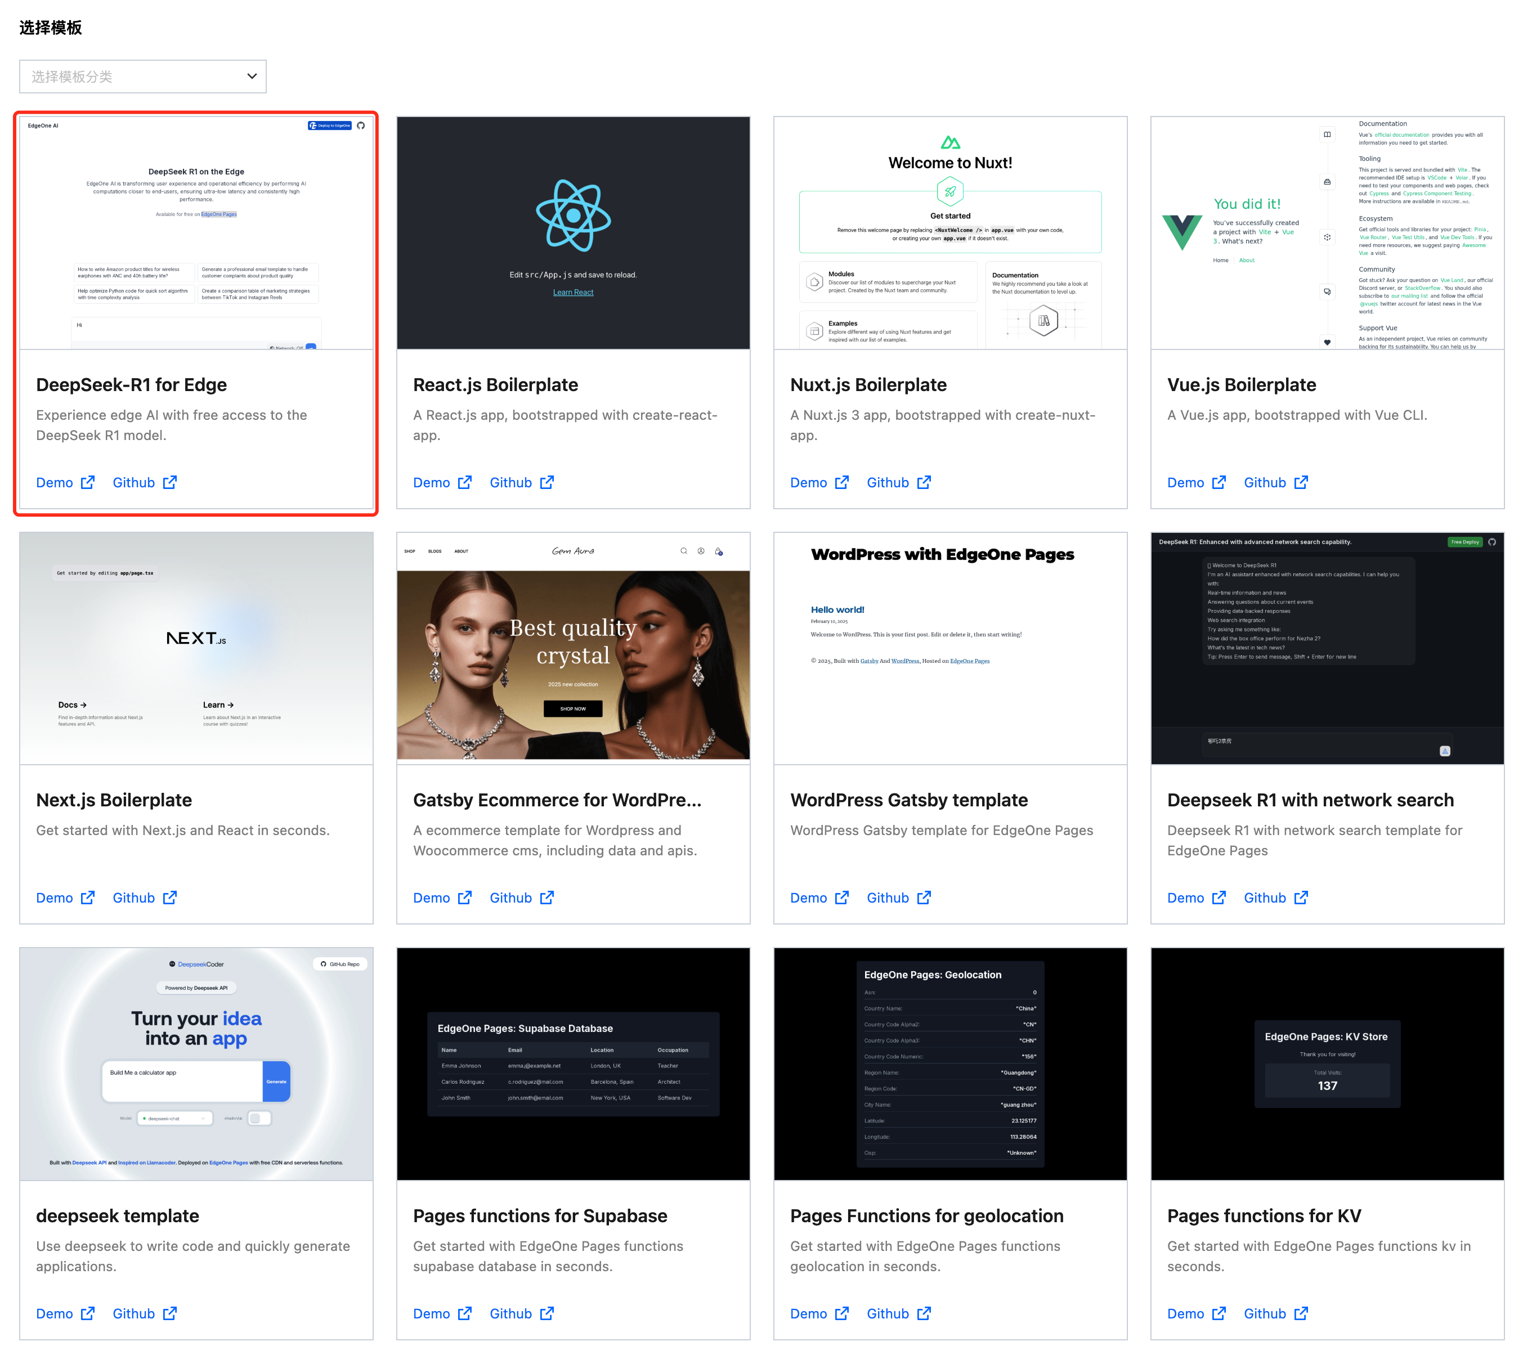1523x1355 pixels.
Task: Open Pages Functions for geolocation Github
Action: click(x=888, y=1313)
